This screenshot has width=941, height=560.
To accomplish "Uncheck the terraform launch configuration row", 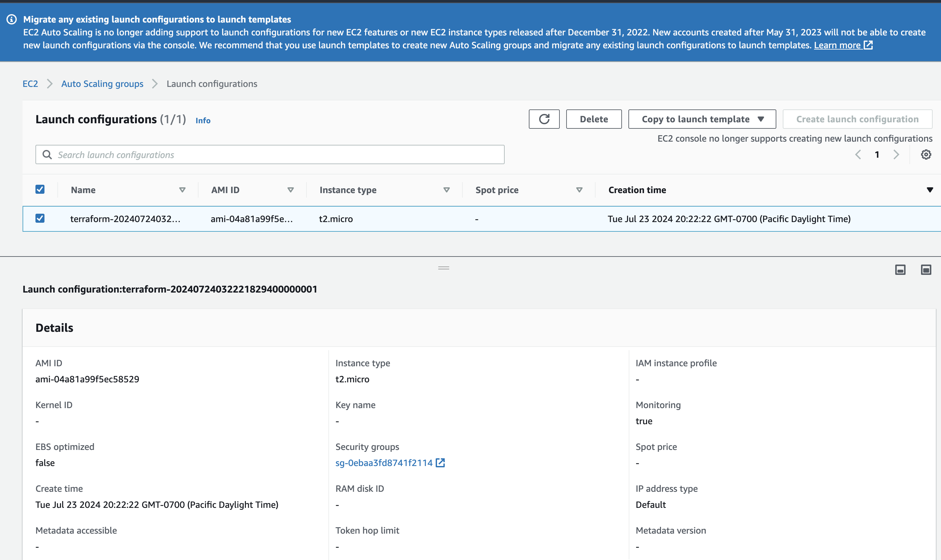I will tap(40, 219).
